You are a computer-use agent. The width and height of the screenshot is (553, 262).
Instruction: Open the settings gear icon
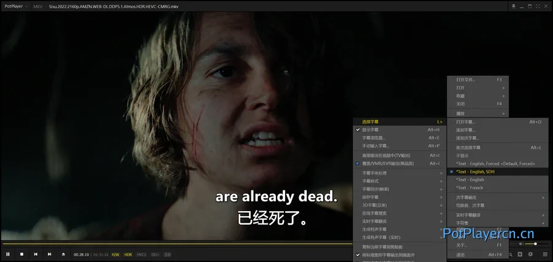tap(532, 254)
